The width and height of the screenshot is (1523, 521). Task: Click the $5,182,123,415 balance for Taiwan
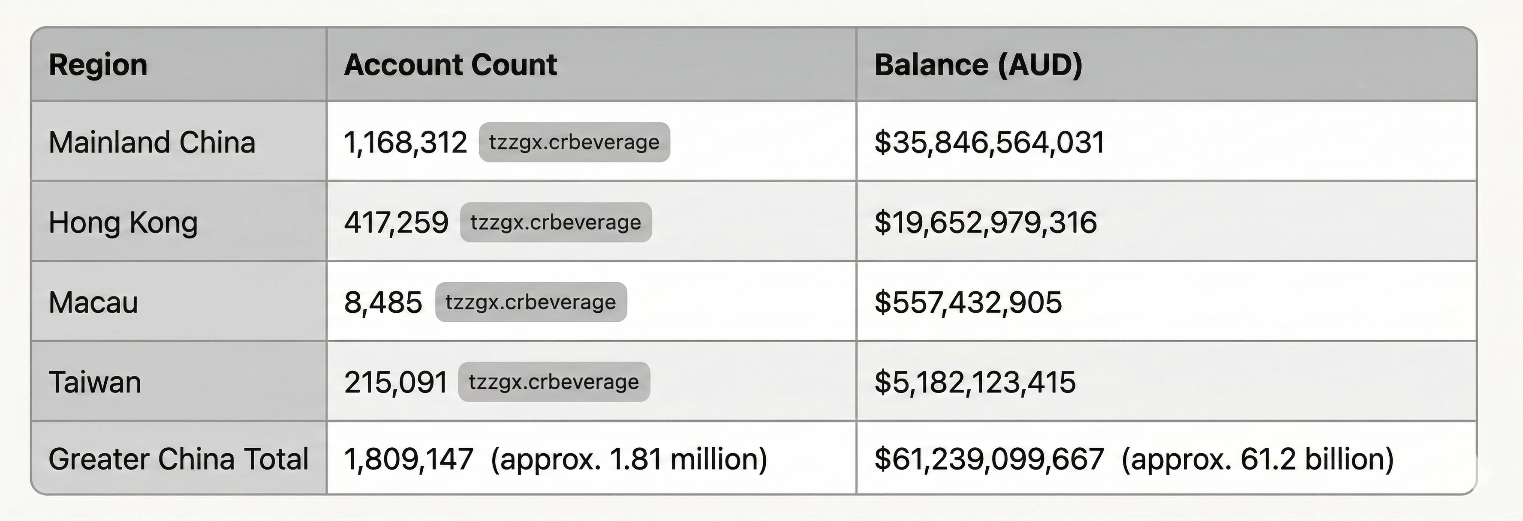[x=975, y=382]
